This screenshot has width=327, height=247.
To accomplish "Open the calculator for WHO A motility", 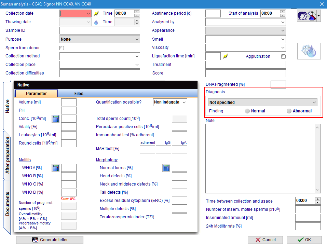I will click(x=55, y=168).
